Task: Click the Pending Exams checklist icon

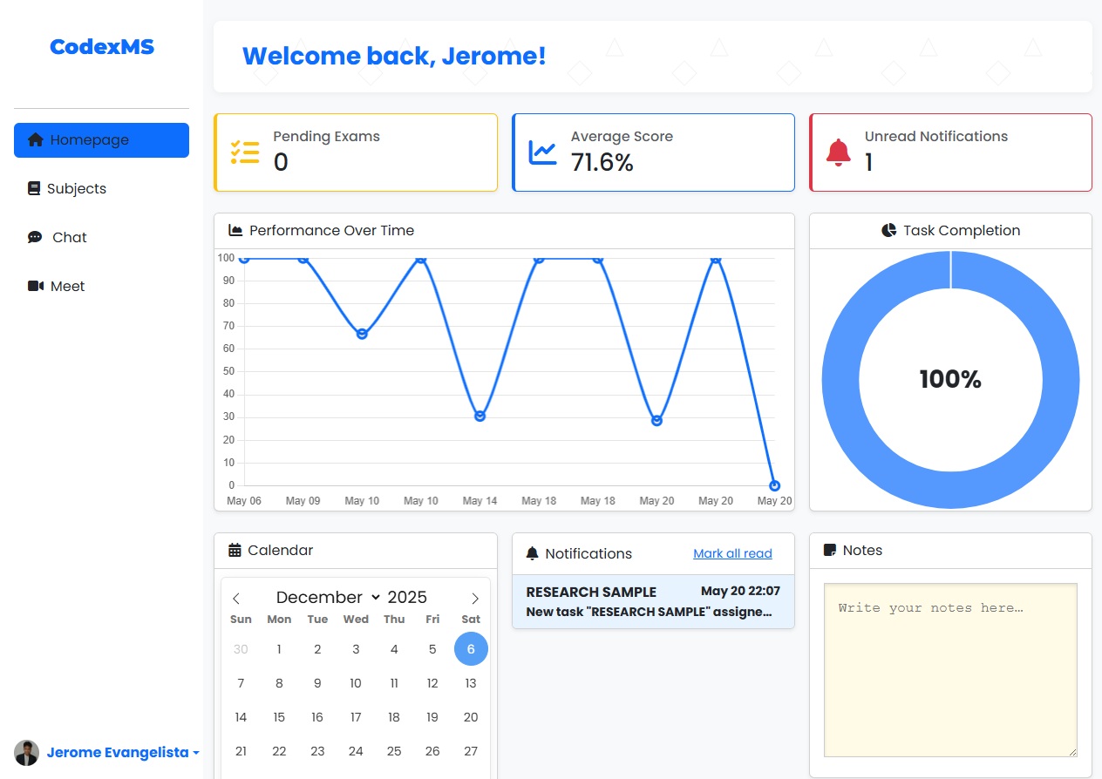Action: coord(245,152)
